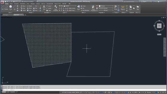Click the Insert block tool
This screenshot has width=167, height=94.
(x=79, y=8)
